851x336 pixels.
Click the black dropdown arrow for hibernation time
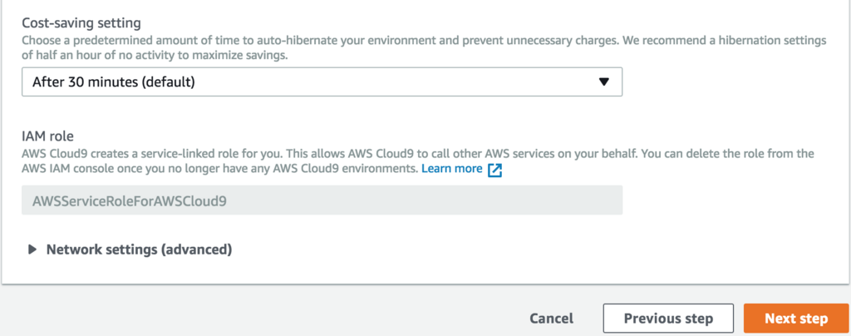[x=604, y=82]
